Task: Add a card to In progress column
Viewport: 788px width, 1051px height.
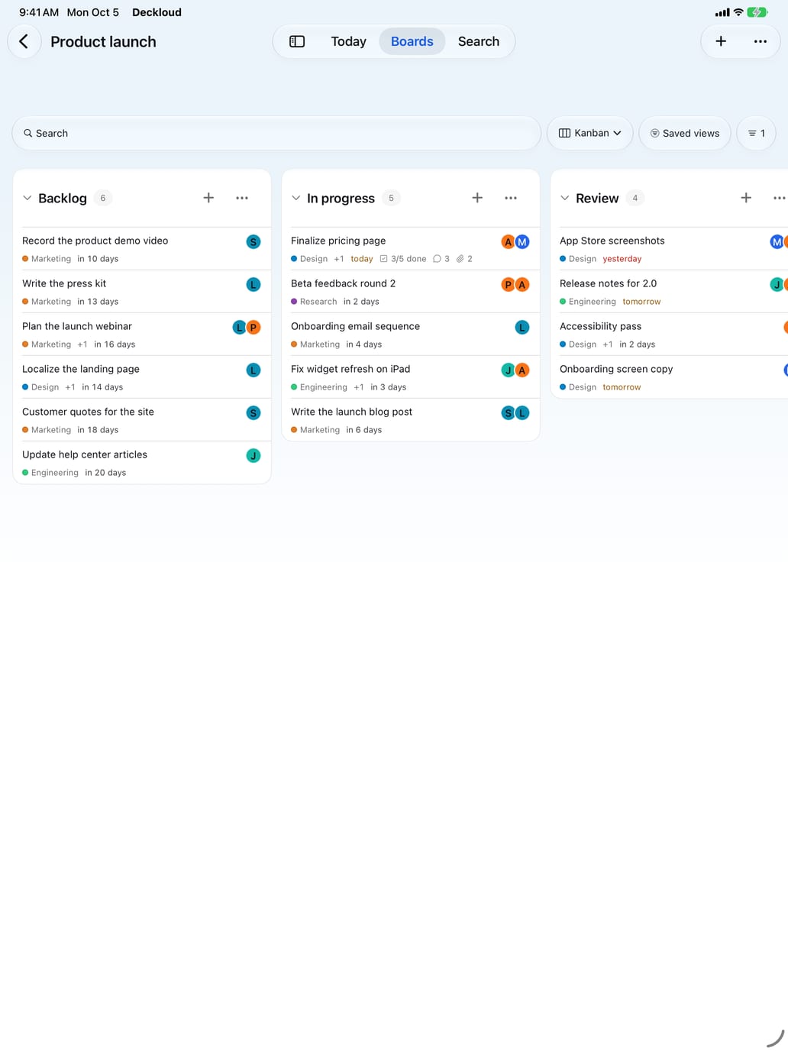Action: pos(477,198)
